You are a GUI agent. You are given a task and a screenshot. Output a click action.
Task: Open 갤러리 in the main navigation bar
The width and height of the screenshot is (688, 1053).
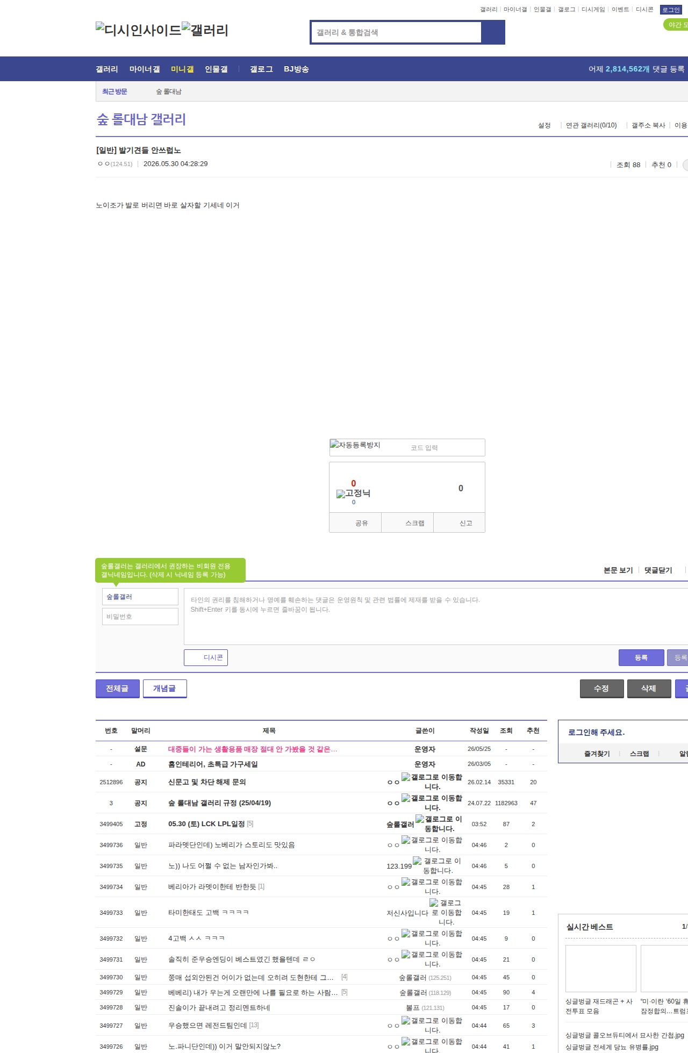(x=107, y=69)
